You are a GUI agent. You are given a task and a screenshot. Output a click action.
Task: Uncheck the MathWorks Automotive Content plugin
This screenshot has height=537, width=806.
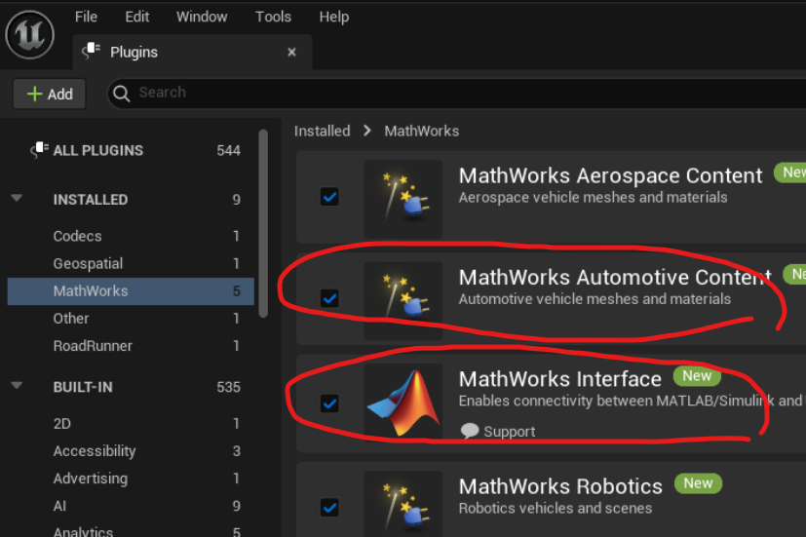click(329, 298)
